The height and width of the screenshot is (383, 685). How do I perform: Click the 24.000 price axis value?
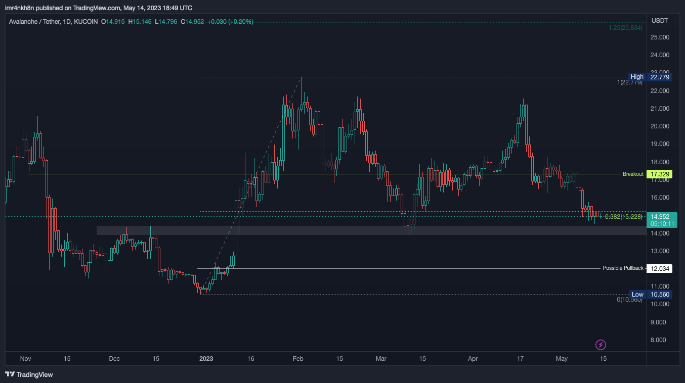tap(660, 55)
